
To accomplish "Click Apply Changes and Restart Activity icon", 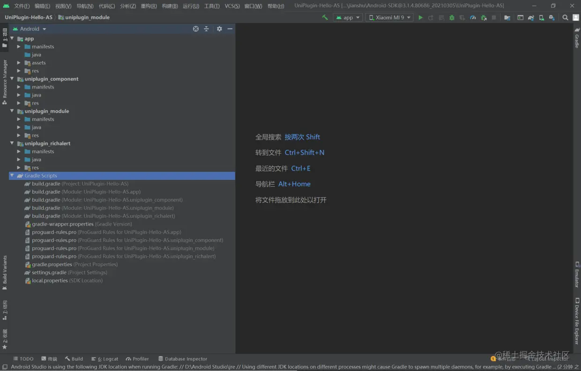I will pos(431,17).
